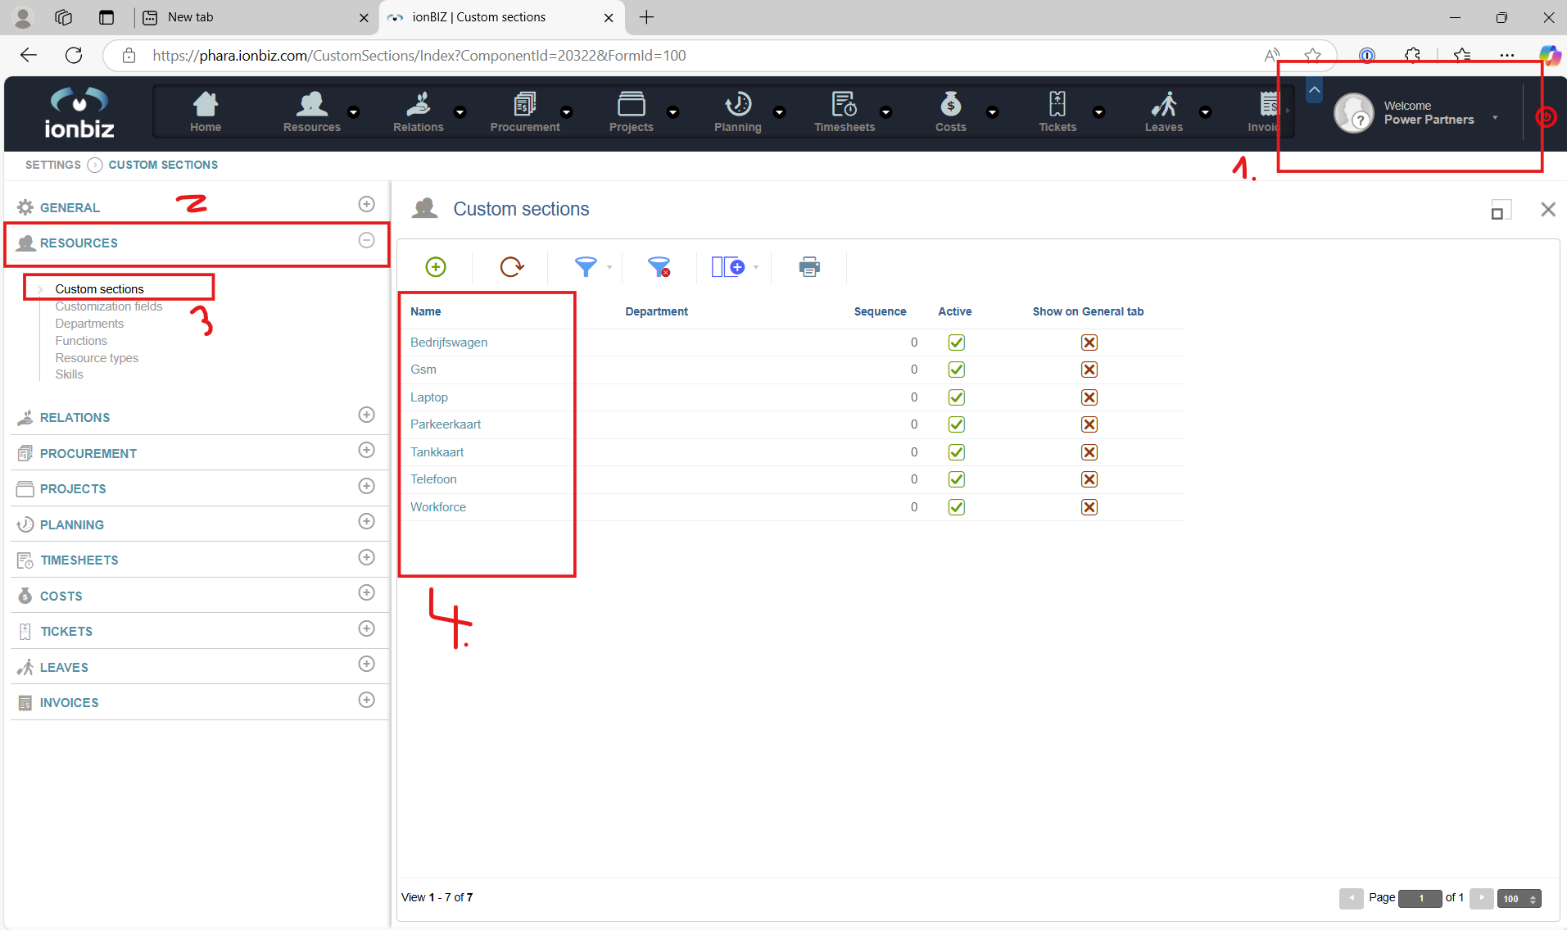Image resolution: width=1567 pixels, height=930 pixels.
Task: Go to Home in top navigation
Action: (206, 111)
